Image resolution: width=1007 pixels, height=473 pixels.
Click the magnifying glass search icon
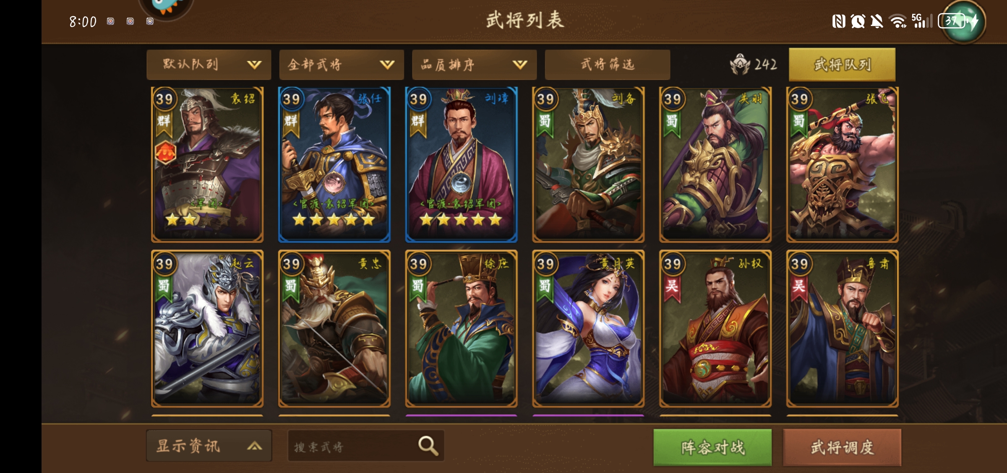pos(428,446)
